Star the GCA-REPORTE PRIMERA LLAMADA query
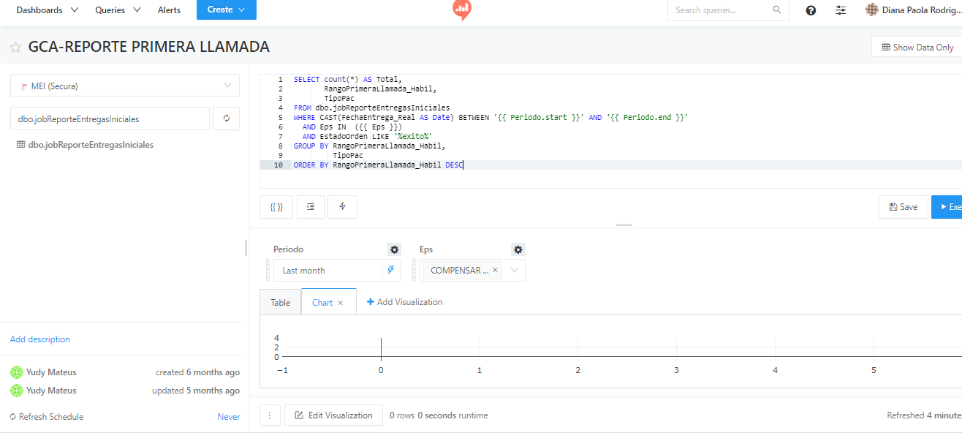Viewport: 962px width, 433px height. (15, 48)
